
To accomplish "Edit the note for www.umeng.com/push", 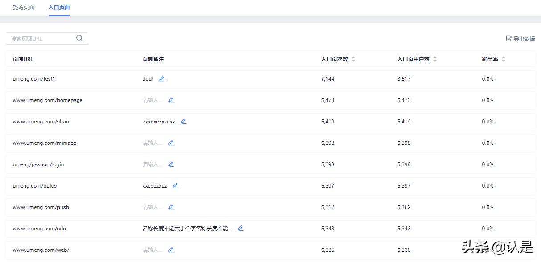I will [x=171, y=207].
